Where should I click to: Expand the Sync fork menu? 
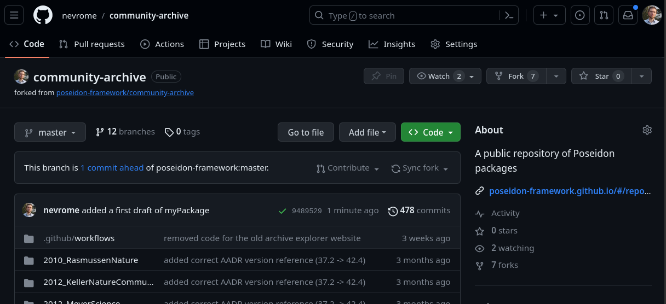pyautogui.click(x=420, y=168)
